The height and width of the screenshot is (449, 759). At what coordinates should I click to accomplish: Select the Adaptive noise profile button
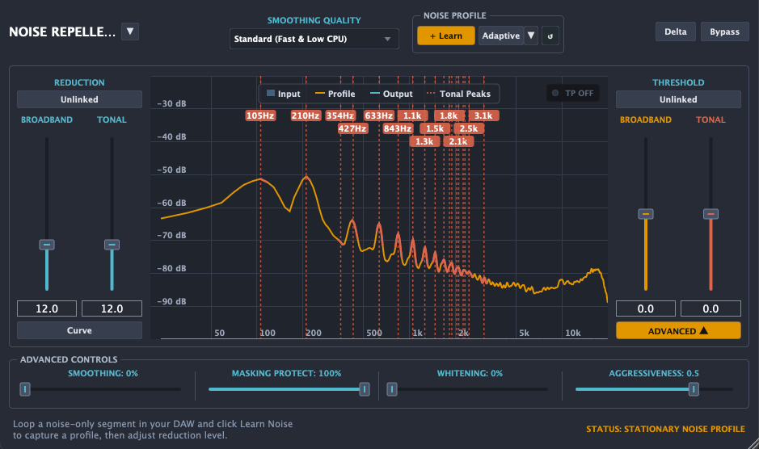click(x=501, y=36)
